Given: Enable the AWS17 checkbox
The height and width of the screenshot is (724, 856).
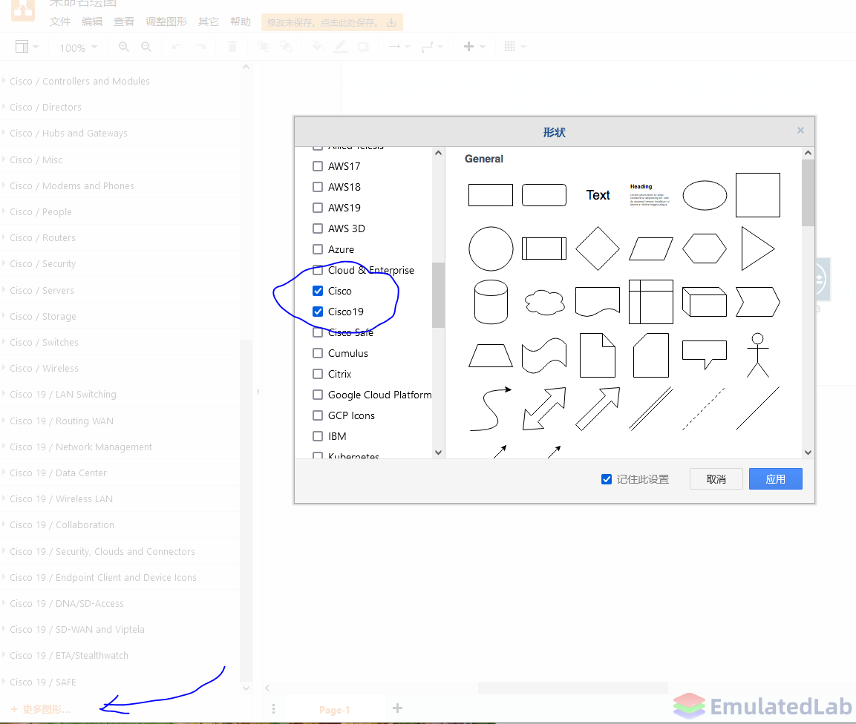Looking at the screenshot, I should 318,166.
